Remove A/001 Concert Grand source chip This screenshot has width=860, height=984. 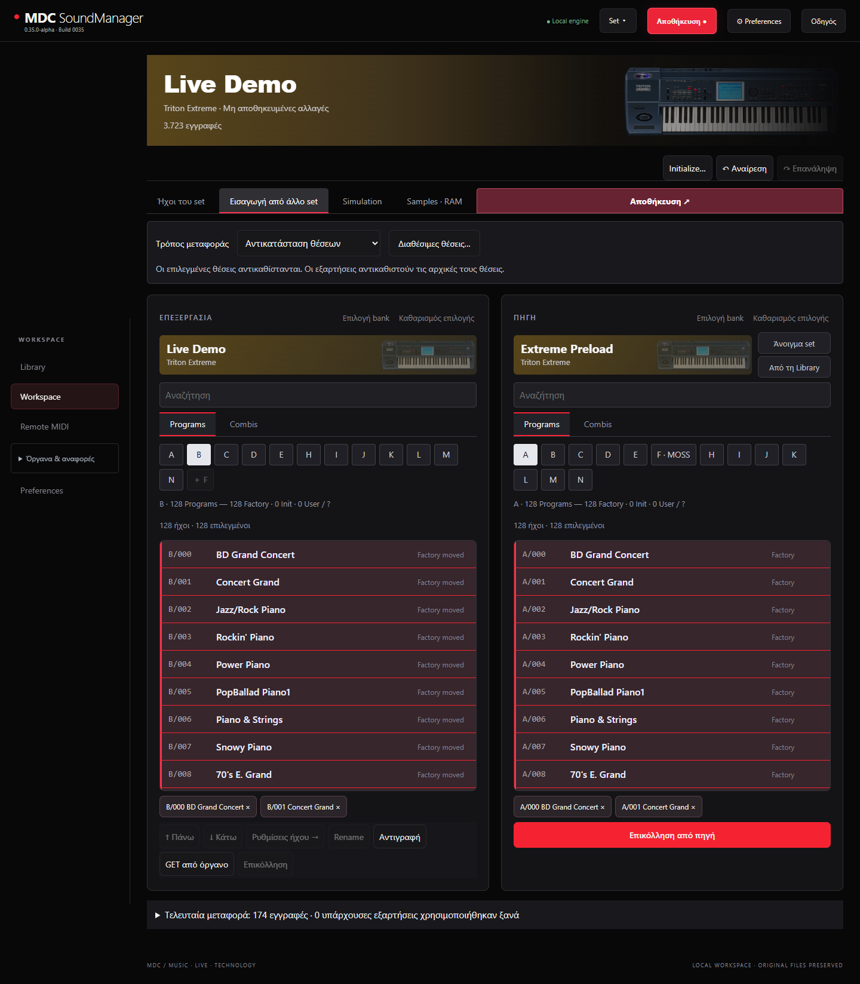point(693,807)
